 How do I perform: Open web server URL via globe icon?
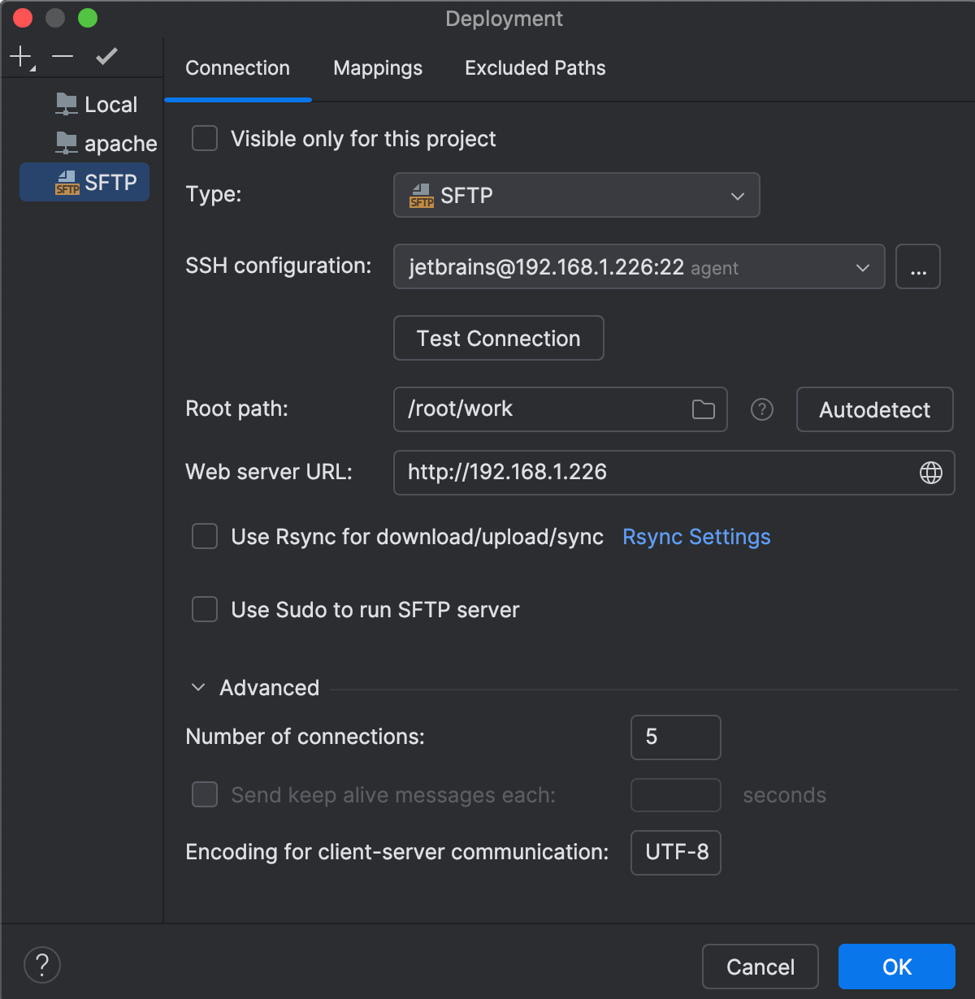[930, 473]
